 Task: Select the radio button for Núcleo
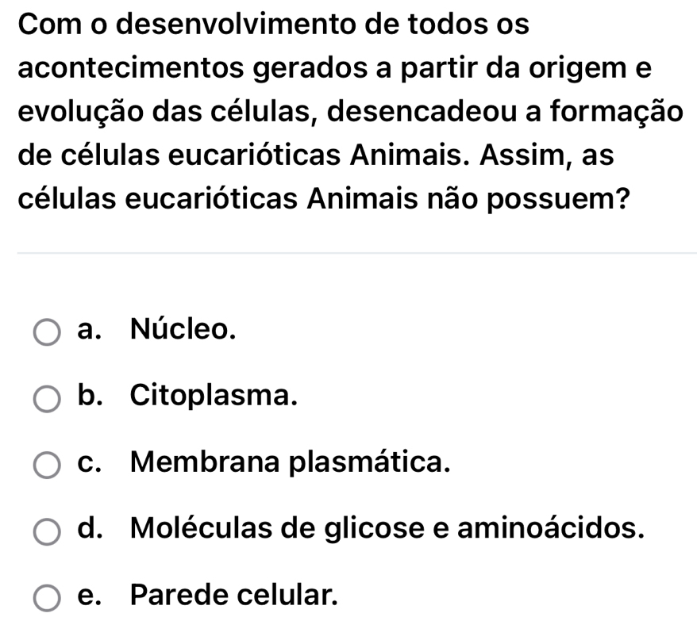click(47, 333)
